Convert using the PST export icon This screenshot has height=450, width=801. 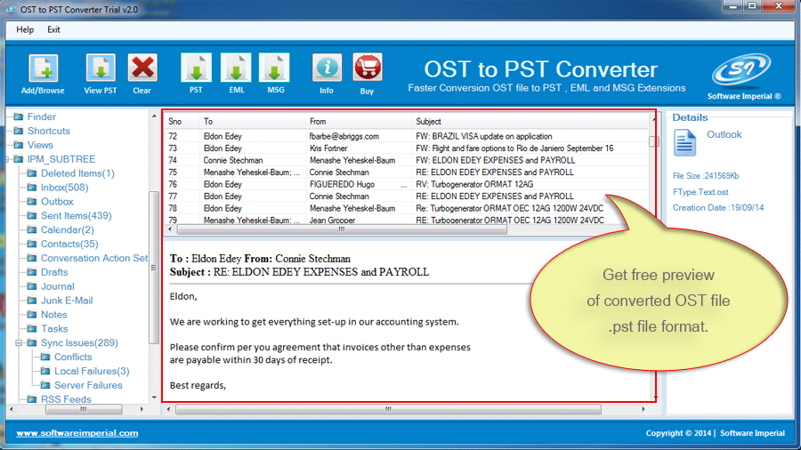coord(196,68)
